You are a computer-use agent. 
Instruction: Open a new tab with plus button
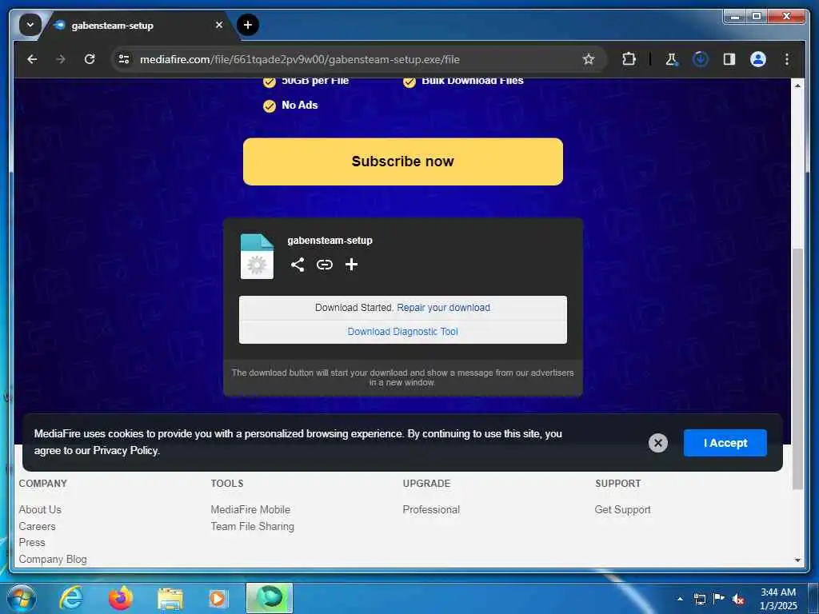[x=248, y=25]
